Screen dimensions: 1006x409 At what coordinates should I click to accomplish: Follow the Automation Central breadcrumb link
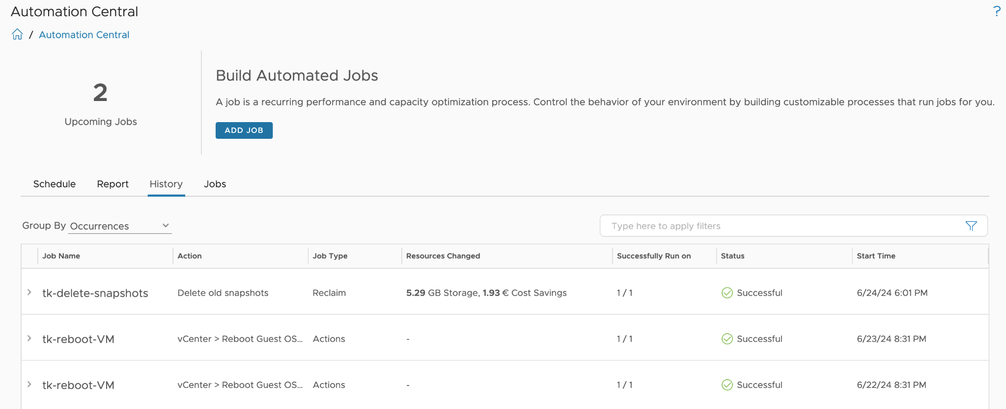pos(84,35)
